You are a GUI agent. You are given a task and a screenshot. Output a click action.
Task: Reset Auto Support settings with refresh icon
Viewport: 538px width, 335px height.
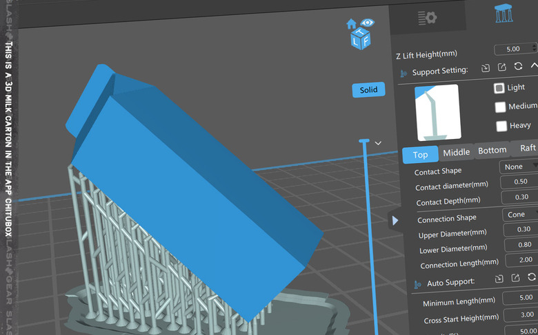click(x=532, y=278)
